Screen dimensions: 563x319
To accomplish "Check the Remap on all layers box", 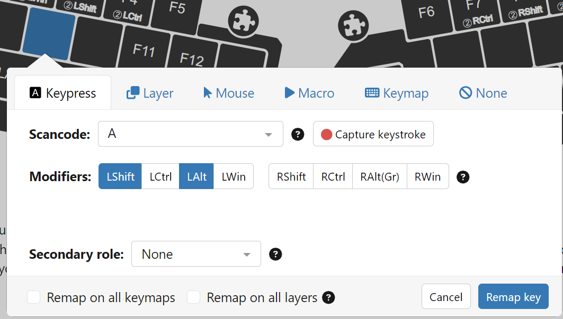I will pyautogui.click(x=194, y=297).
